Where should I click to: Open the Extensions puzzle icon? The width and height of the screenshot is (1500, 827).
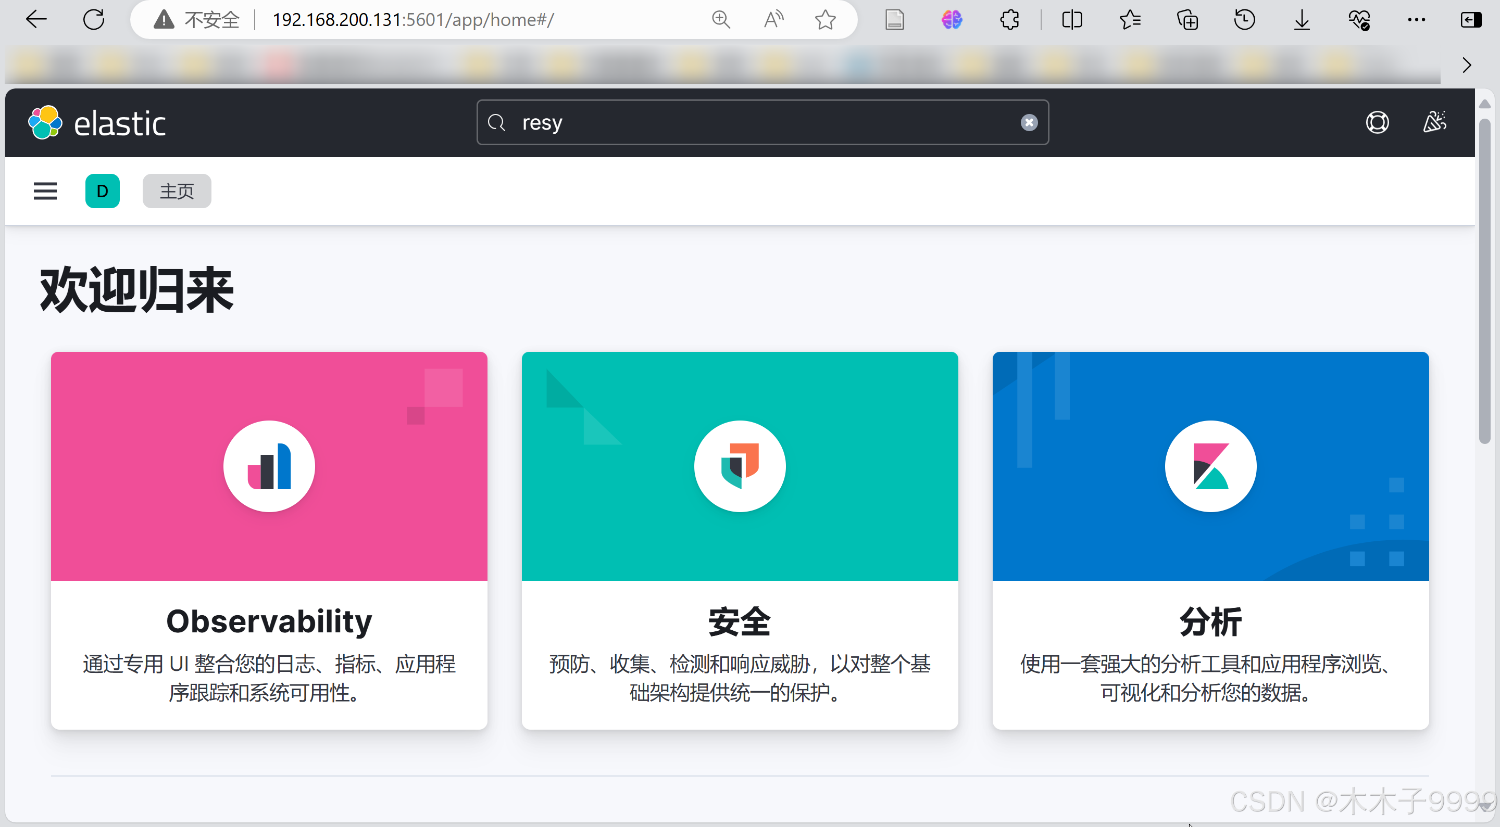pyautogui.click(x=1010, y=20)
